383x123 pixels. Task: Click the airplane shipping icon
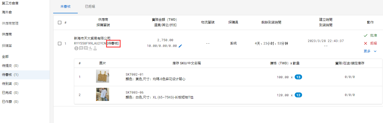[90, 48]
